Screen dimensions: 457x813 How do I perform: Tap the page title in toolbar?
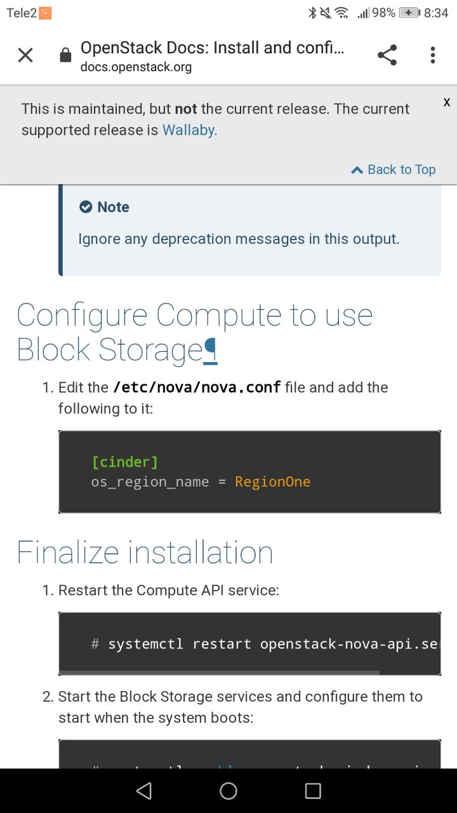point(213,48)
